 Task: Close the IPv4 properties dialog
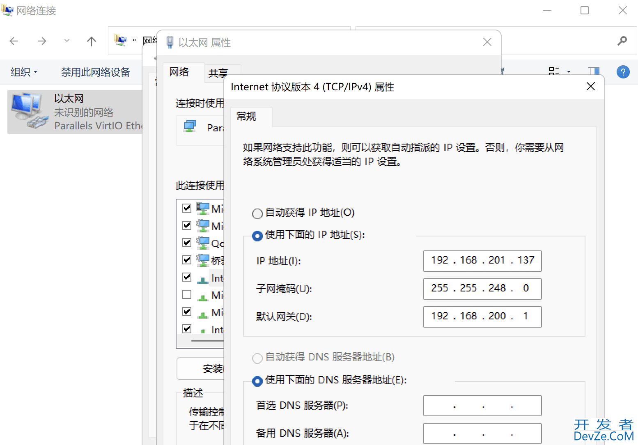point(591,86)
